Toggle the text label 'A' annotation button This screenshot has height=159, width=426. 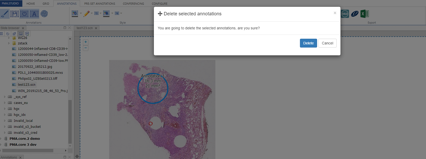pyautogui.click(x=34, y=14)
